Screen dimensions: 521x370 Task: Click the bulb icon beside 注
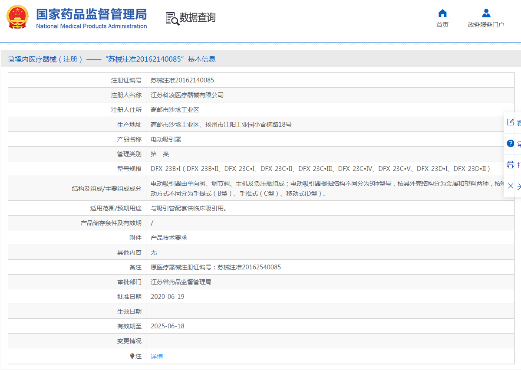(x=132, y=356)
